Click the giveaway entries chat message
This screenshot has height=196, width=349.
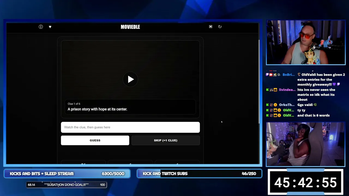point(321,79)
